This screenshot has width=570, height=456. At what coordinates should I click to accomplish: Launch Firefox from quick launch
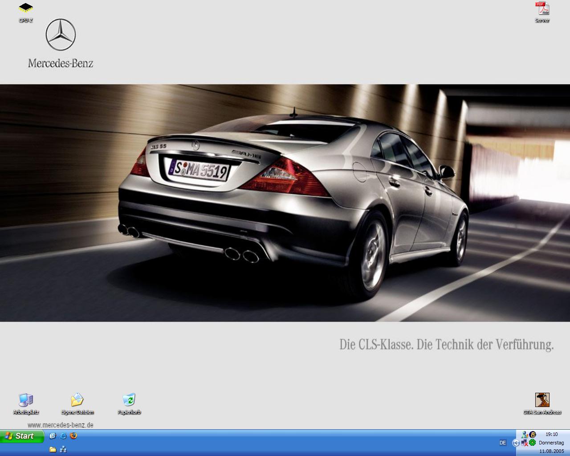click(x=73, y=436)
